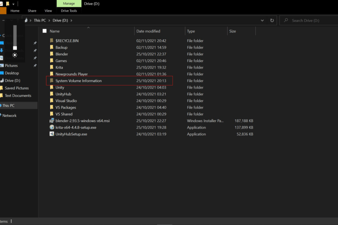Expand the chevron after This PC in path
The height and width of the screenshot is (225, 338).
(x=49, y=21)
